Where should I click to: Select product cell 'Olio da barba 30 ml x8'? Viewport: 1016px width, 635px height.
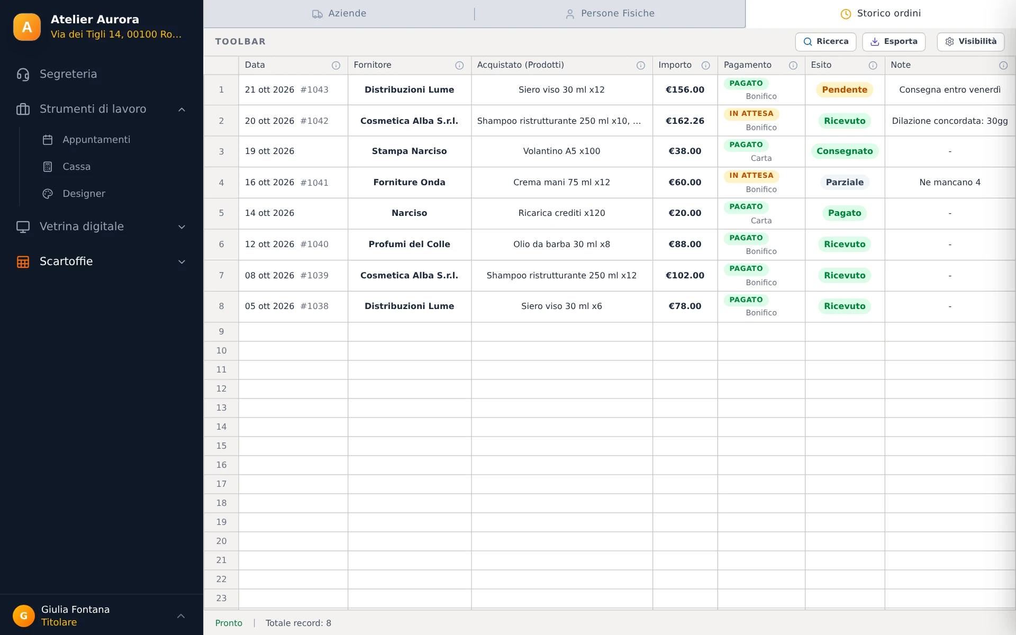(561, 244)
